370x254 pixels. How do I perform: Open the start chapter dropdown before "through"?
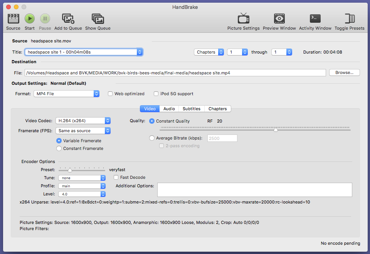tap(237, 52)
